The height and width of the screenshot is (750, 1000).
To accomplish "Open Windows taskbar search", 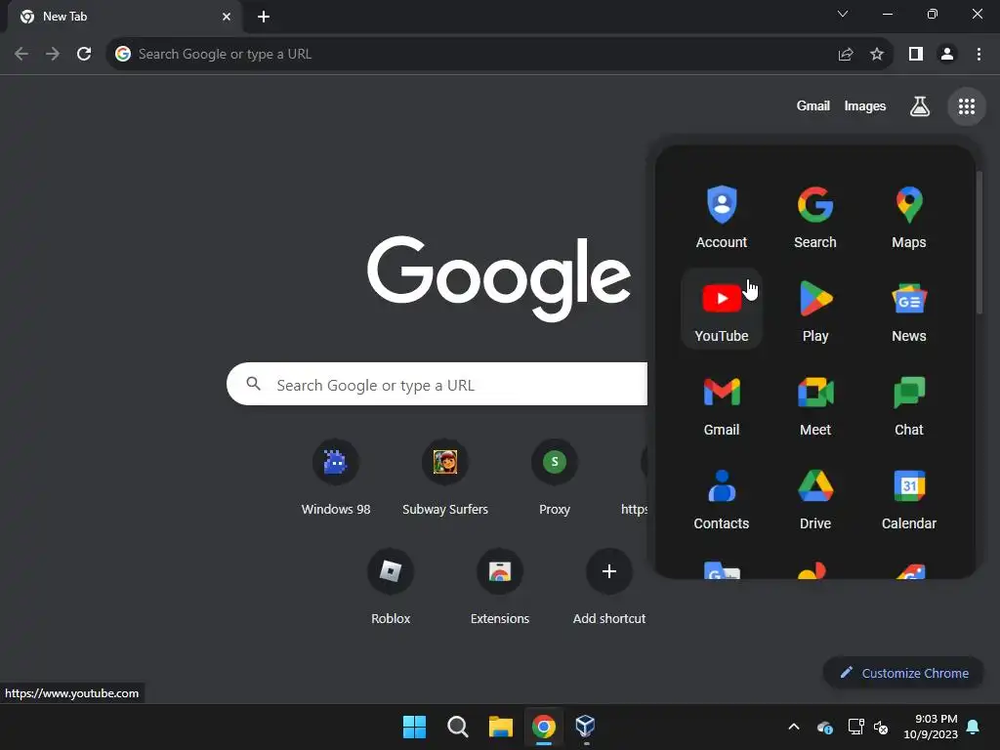I will point(458,727).
